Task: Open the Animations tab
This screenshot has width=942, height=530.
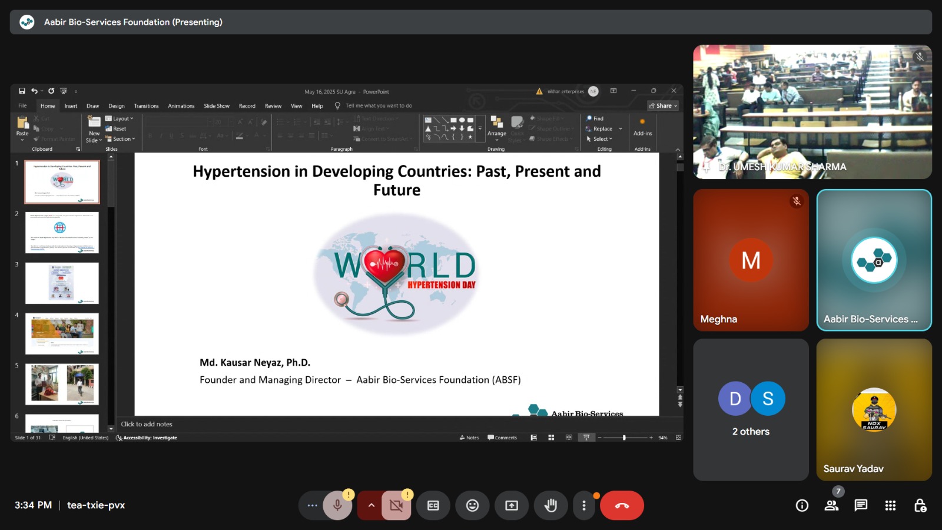Action: (181, 106)
